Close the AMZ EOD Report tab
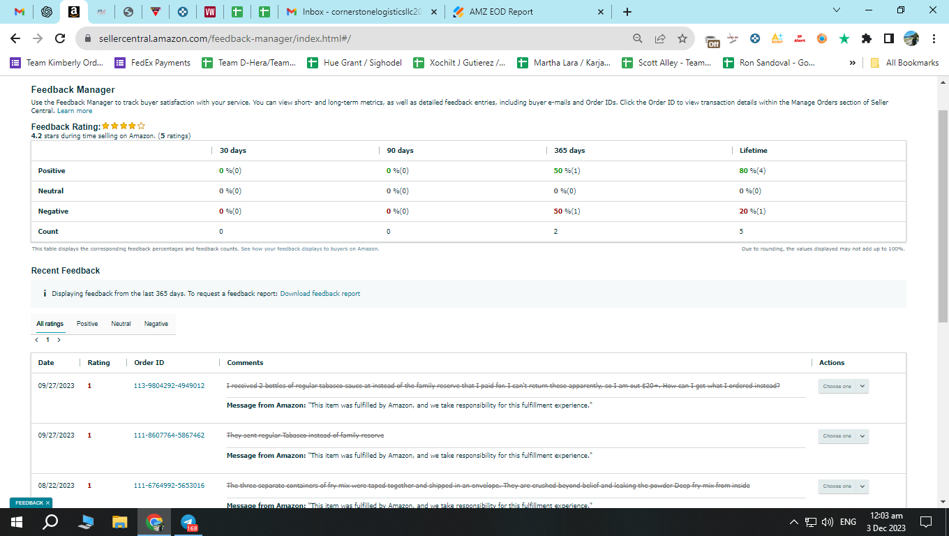This screenshot has width=949, height=536. pyautogui.click(x=601, y=12)
